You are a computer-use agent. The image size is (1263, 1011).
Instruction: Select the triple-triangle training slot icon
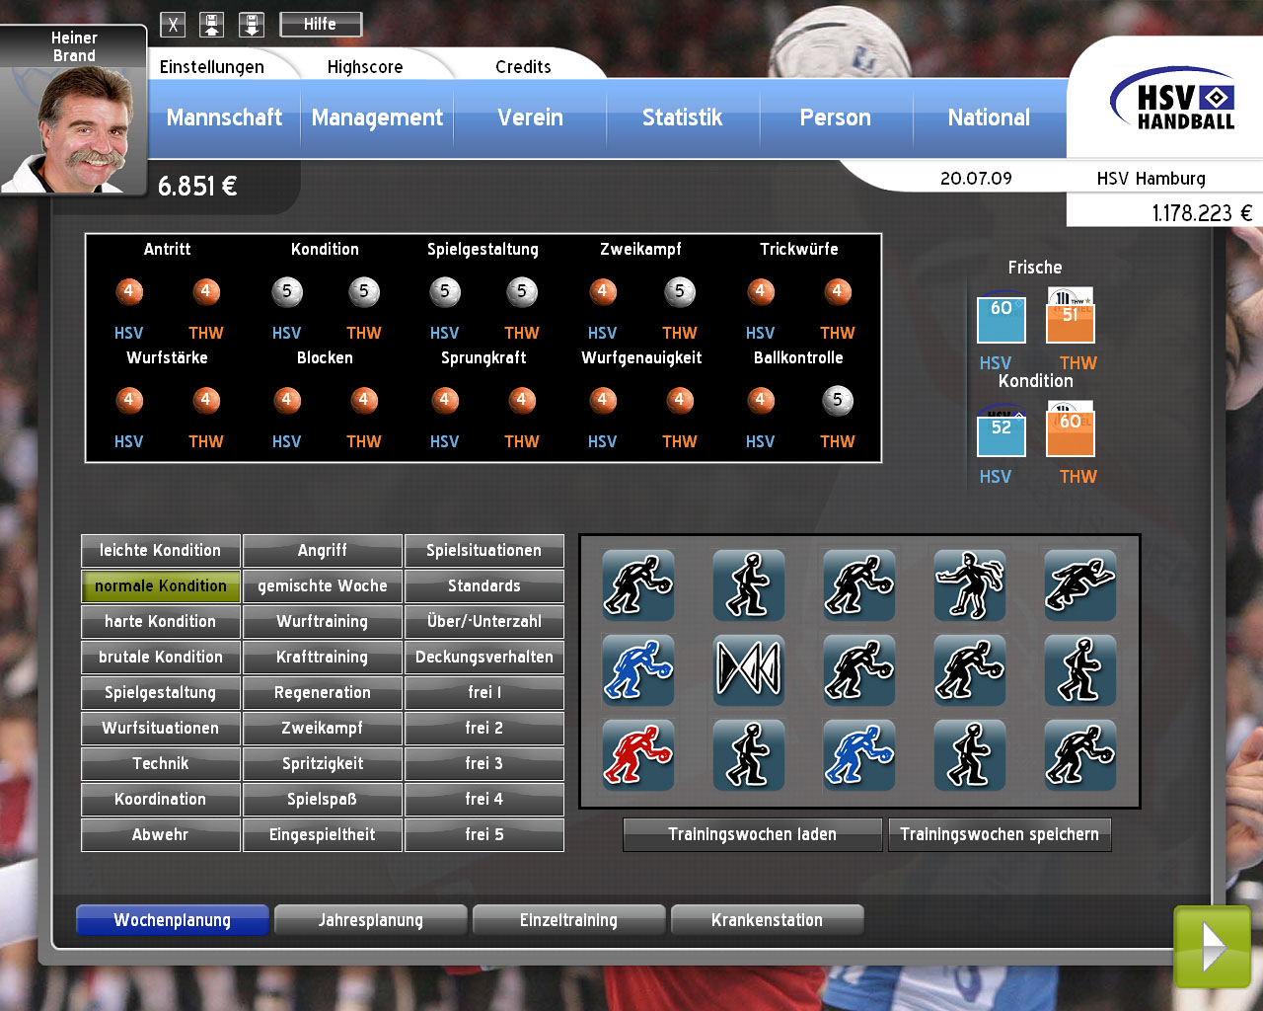[749, 669]
